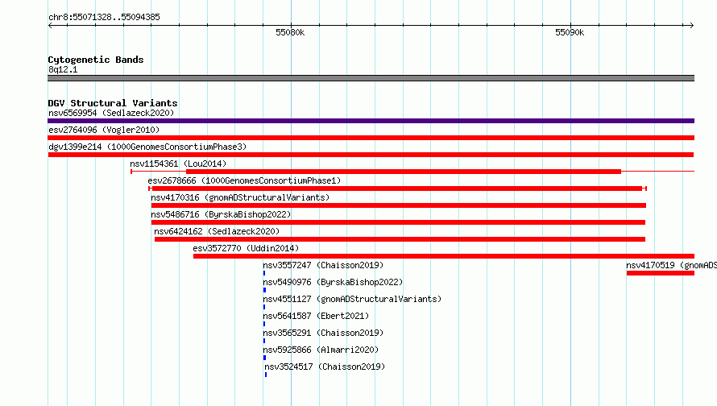Open variant nsv6569954 (Sedlazeck2020) label
Viewport: 717px width, 406px height.
coord(111,113)
